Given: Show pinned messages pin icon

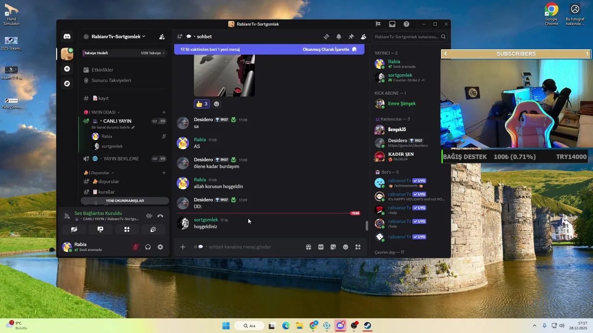Looking at the screenshot, I should click(x=351, y=37).
